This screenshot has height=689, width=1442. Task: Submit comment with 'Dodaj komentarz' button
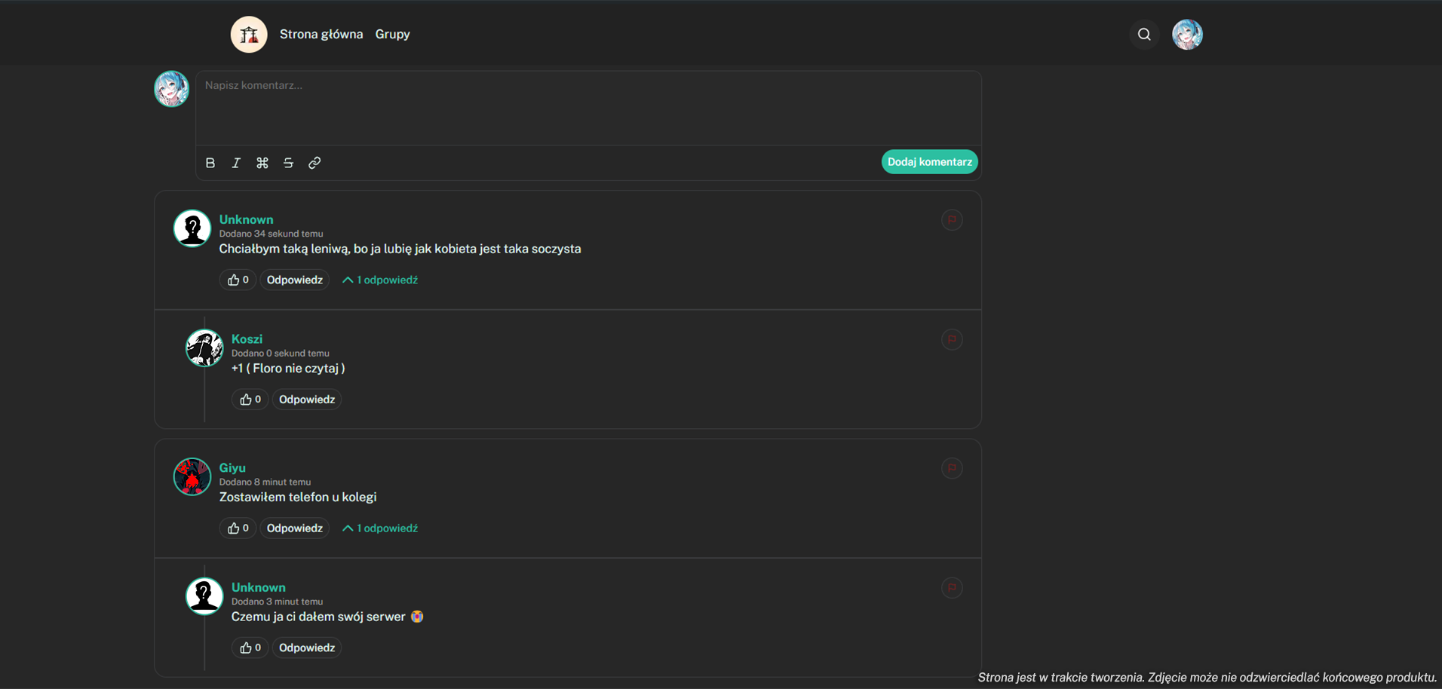pos(929,161)
